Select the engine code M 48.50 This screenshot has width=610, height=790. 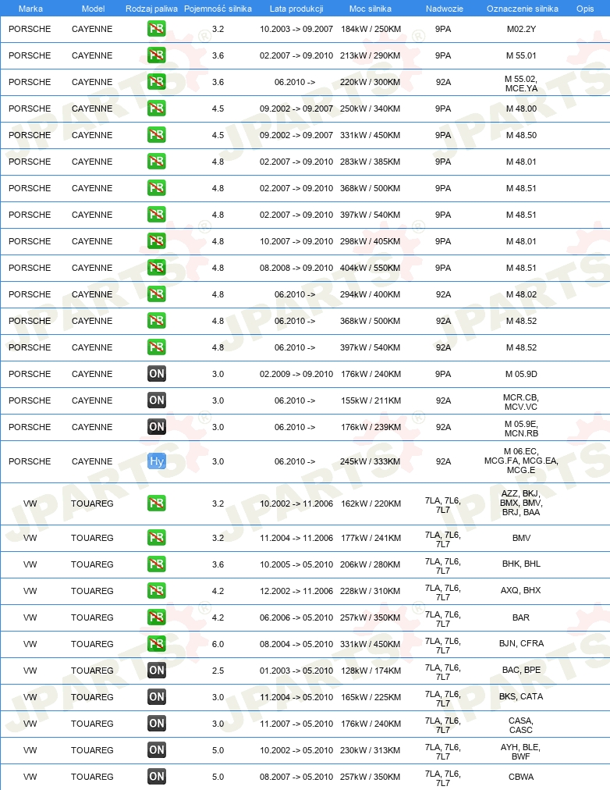point(521,135)
